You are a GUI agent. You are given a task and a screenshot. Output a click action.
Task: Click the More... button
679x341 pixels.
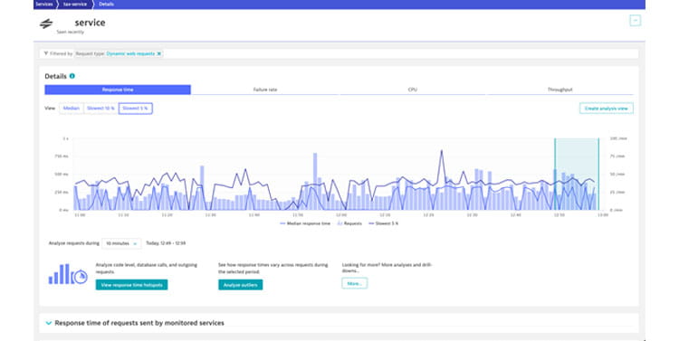354,283
